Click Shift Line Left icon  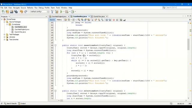(x=106, y=20)
